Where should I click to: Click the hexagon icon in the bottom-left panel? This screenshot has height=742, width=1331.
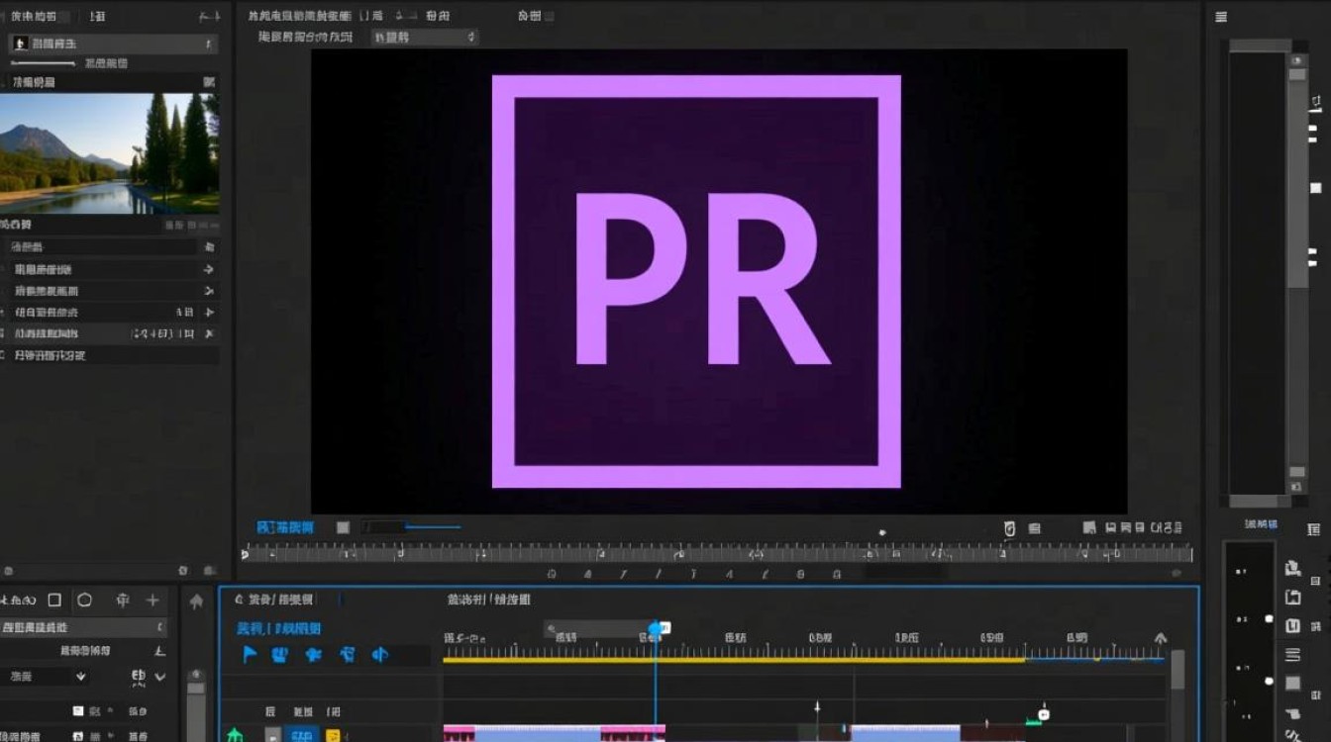click(x=85, y=600)
